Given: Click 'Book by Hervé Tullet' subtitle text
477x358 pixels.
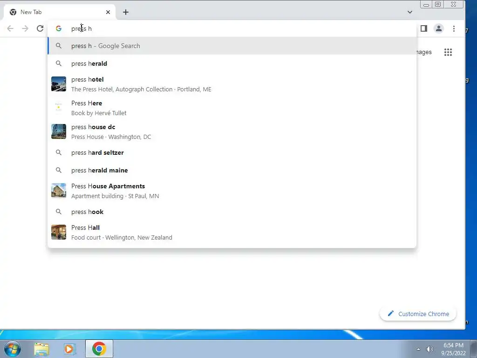Looking at the screenshot, I should (x=99, y=113).
